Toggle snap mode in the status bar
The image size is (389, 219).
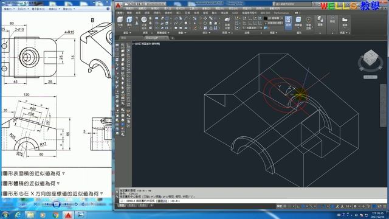(289, 206)
